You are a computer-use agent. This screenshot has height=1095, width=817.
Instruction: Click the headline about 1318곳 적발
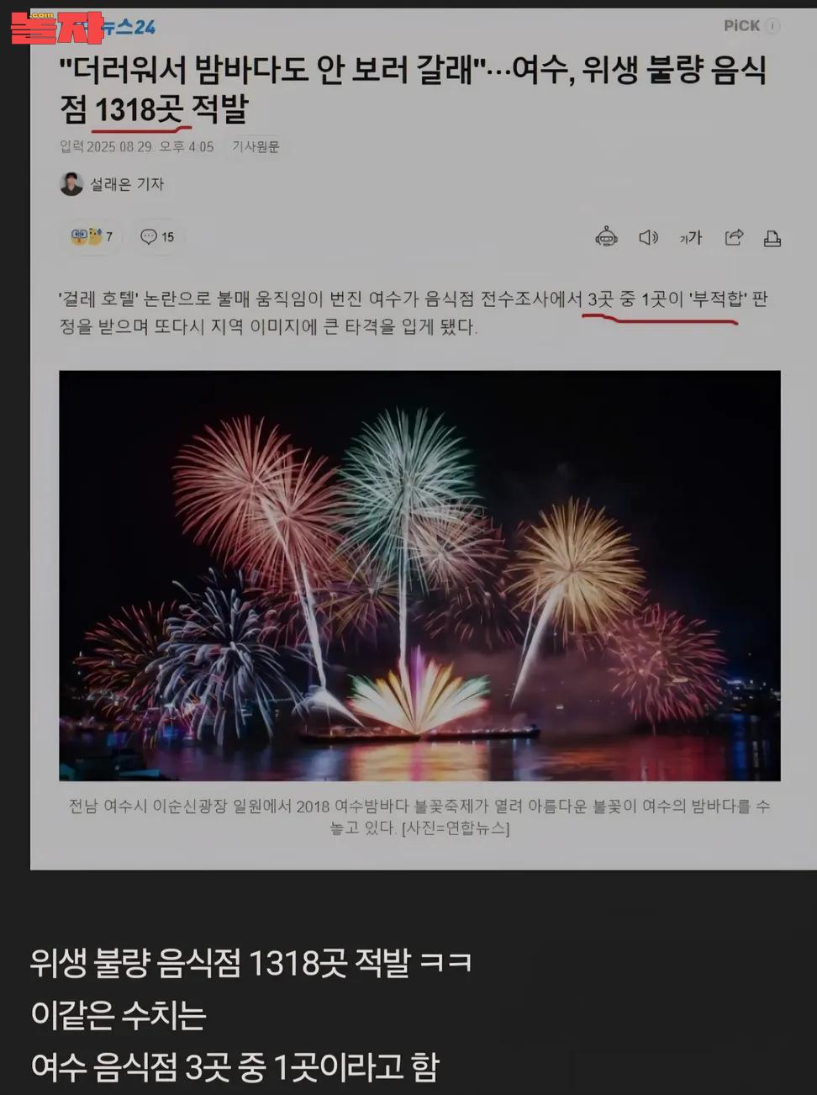tap(413, 89)
